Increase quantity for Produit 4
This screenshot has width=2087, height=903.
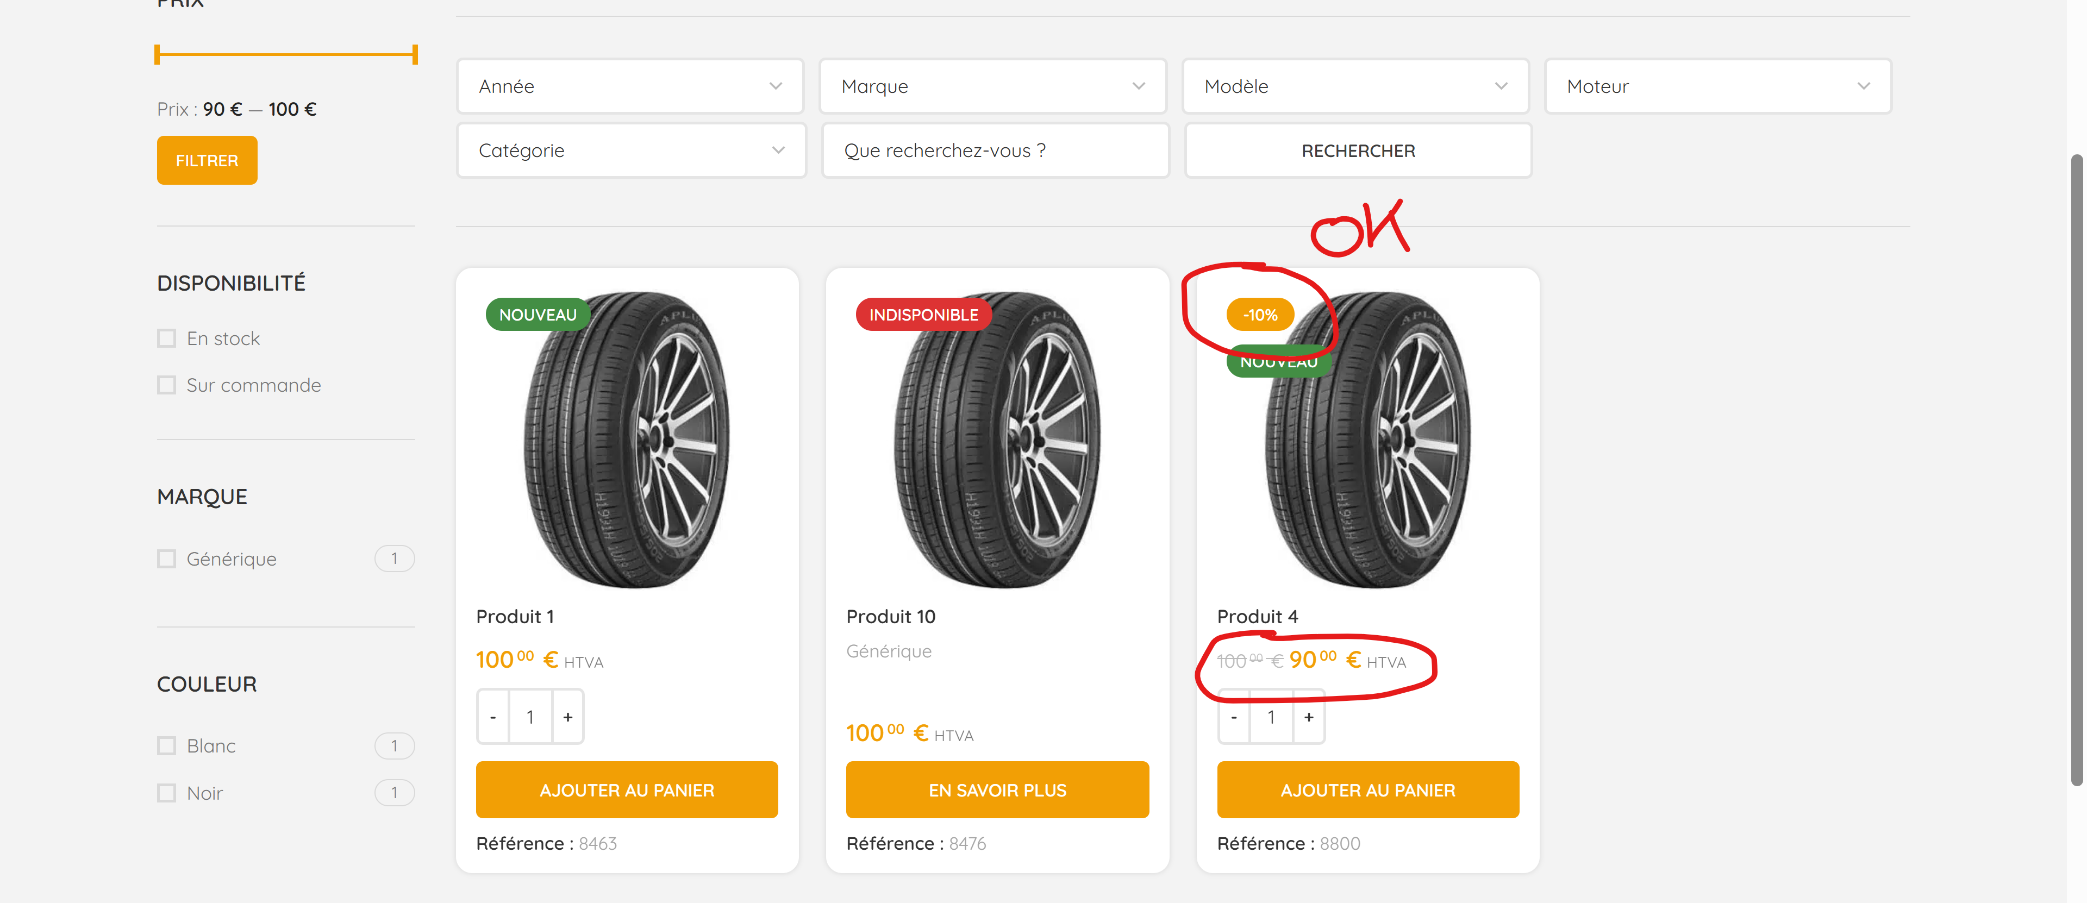tap(1308, 717)
